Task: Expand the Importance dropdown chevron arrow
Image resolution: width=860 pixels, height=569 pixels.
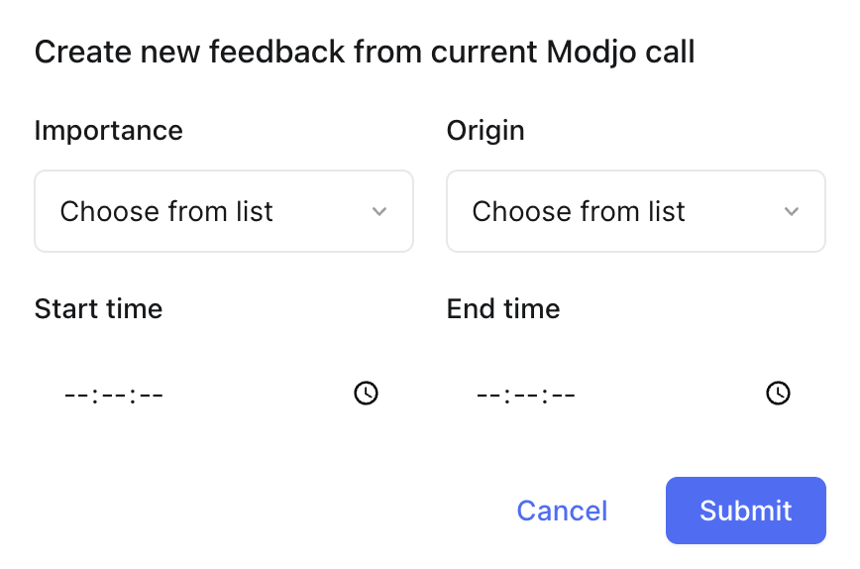Action: (379, 211)
